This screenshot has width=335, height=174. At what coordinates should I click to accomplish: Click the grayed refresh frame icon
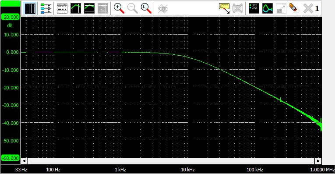pyautogui.click(x=103, y=9)
